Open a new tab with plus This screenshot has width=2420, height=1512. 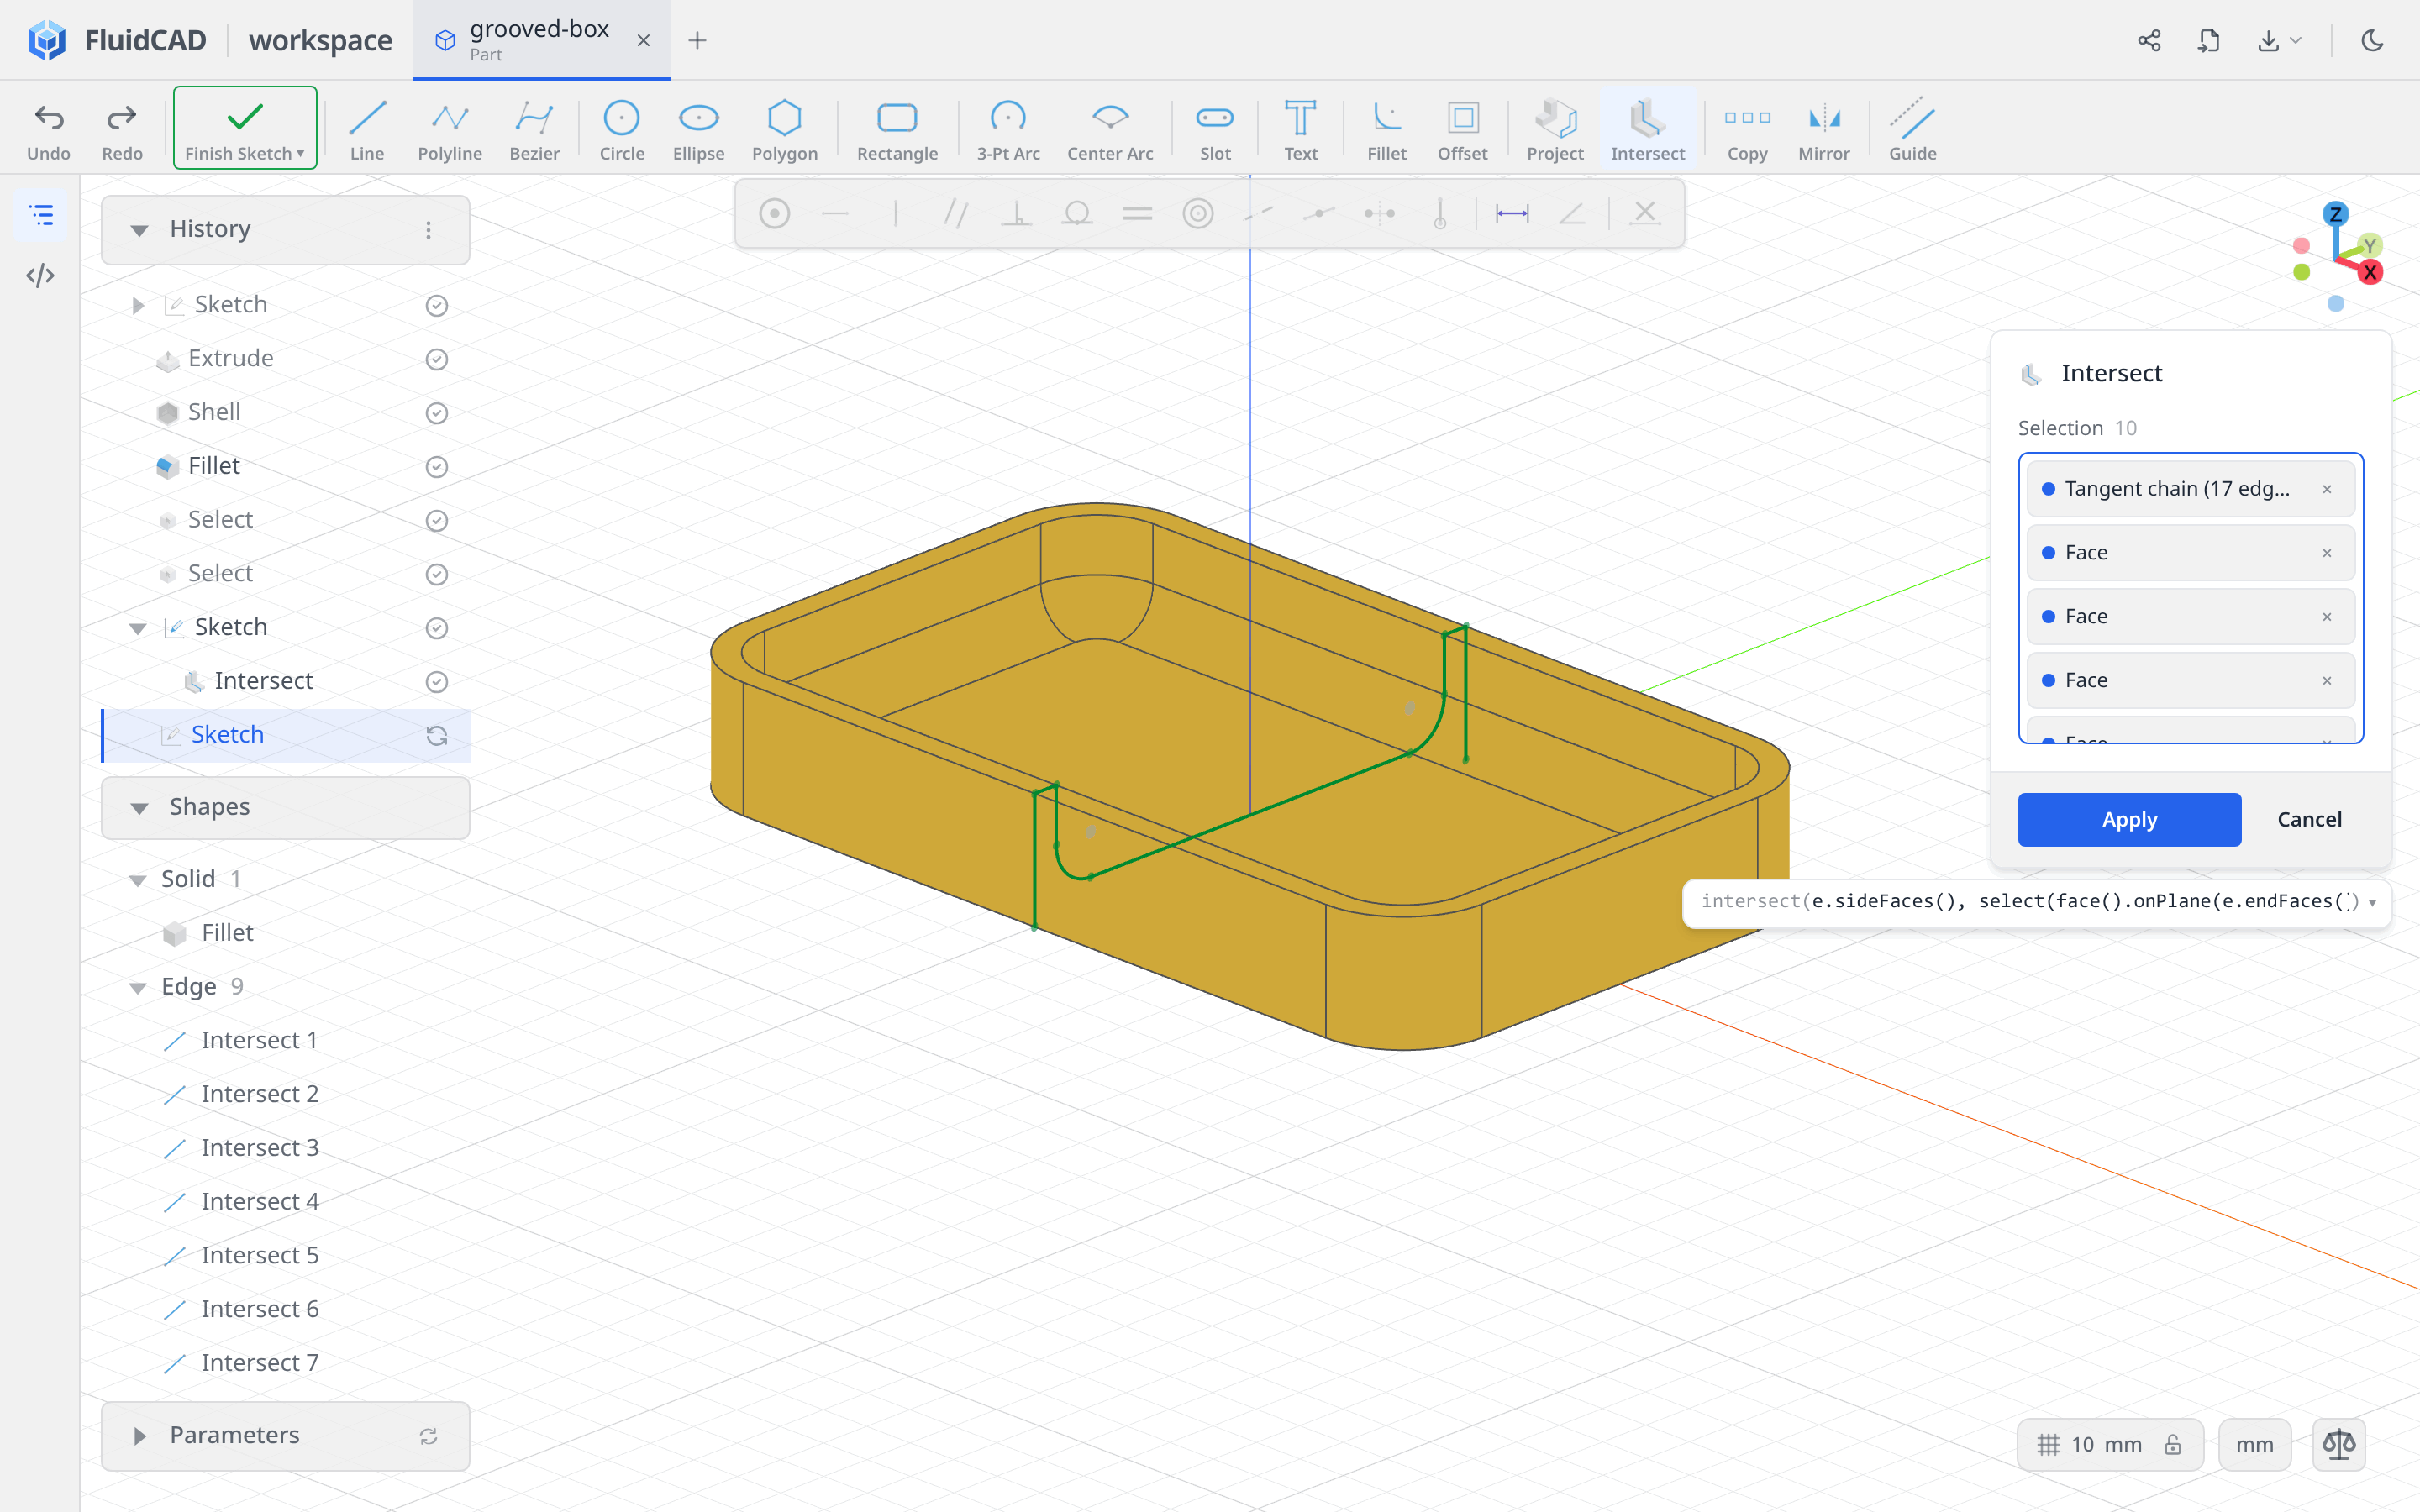tap(697, 40)
